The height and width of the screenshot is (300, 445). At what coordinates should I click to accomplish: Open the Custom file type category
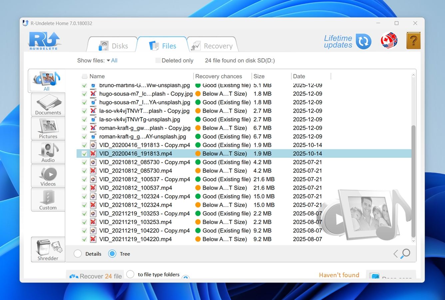coord(48,200)
